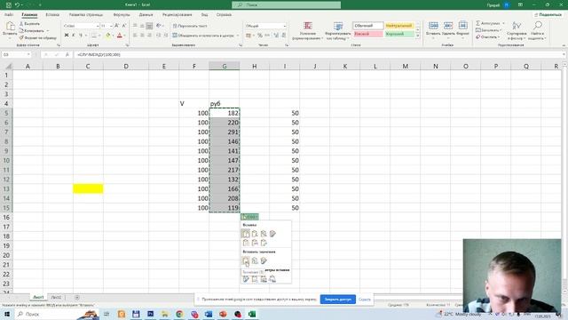Click the search box in the title bar
Viewport: 568px width, 320px height.
[286, 4]
